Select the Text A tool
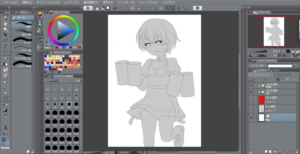Image resolution: width=300 pixels, height=154 pixels. [5, 128]
